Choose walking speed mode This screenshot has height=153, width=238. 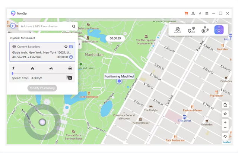click(x=14, y=68)
